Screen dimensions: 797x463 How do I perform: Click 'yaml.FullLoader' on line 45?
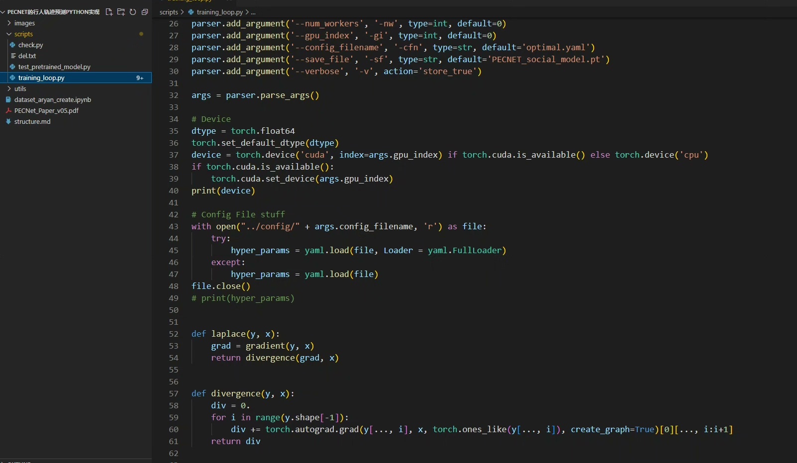(465, 250)
